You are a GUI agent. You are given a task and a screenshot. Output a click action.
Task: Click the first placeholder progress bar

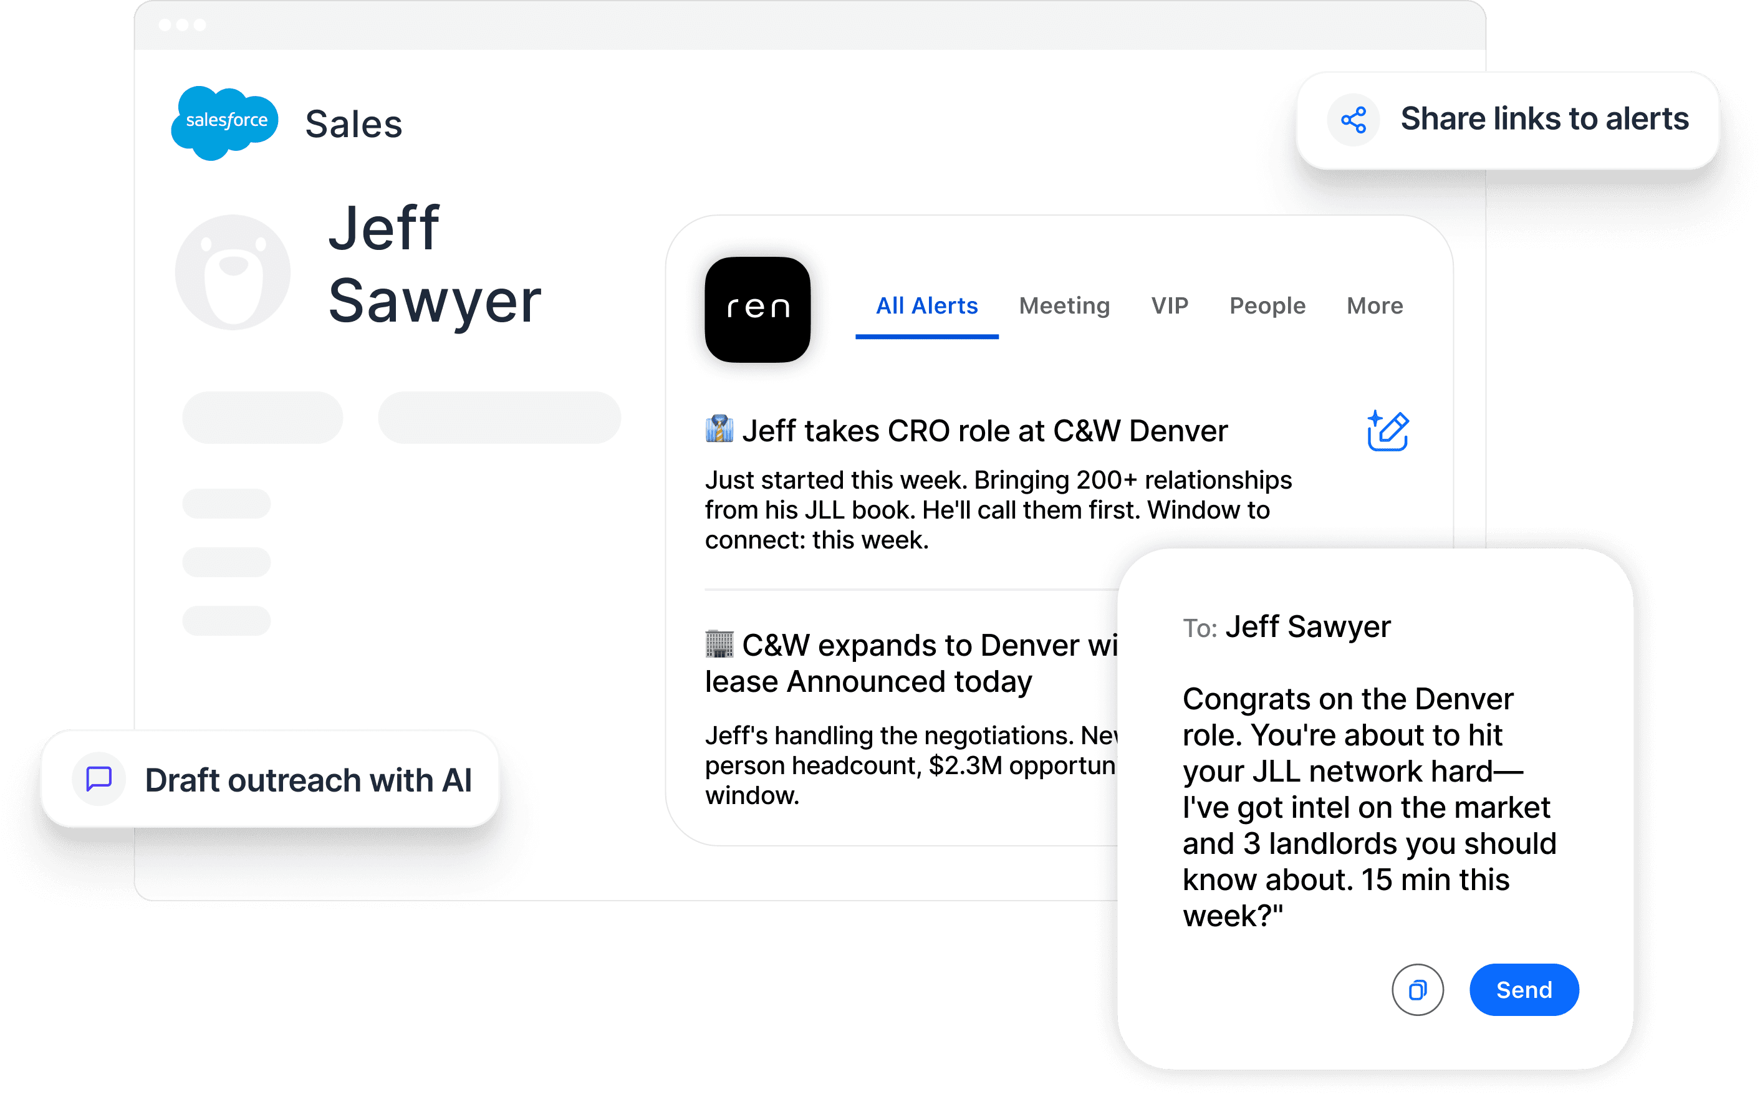coord(262,416)
